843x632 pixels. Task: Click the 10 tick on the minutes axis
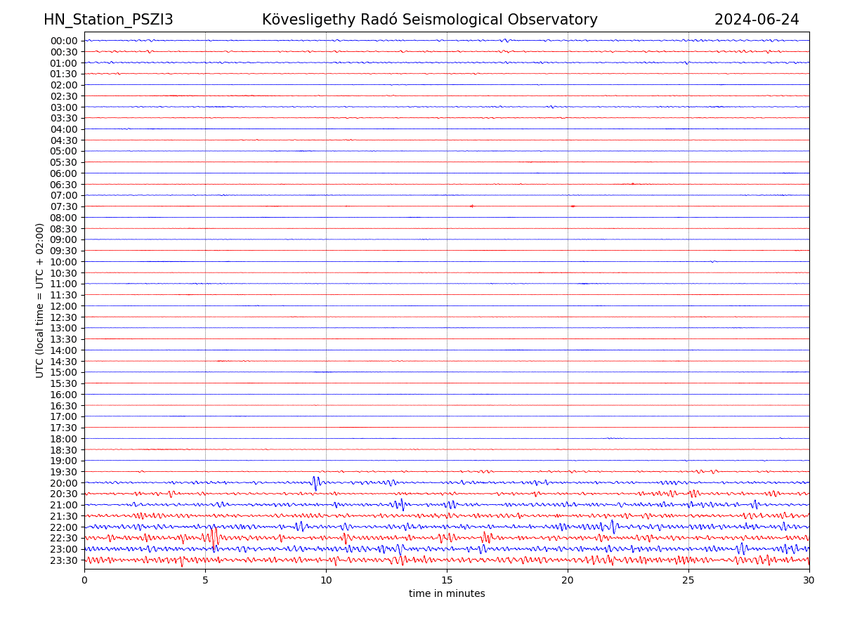tap(326, 580)
